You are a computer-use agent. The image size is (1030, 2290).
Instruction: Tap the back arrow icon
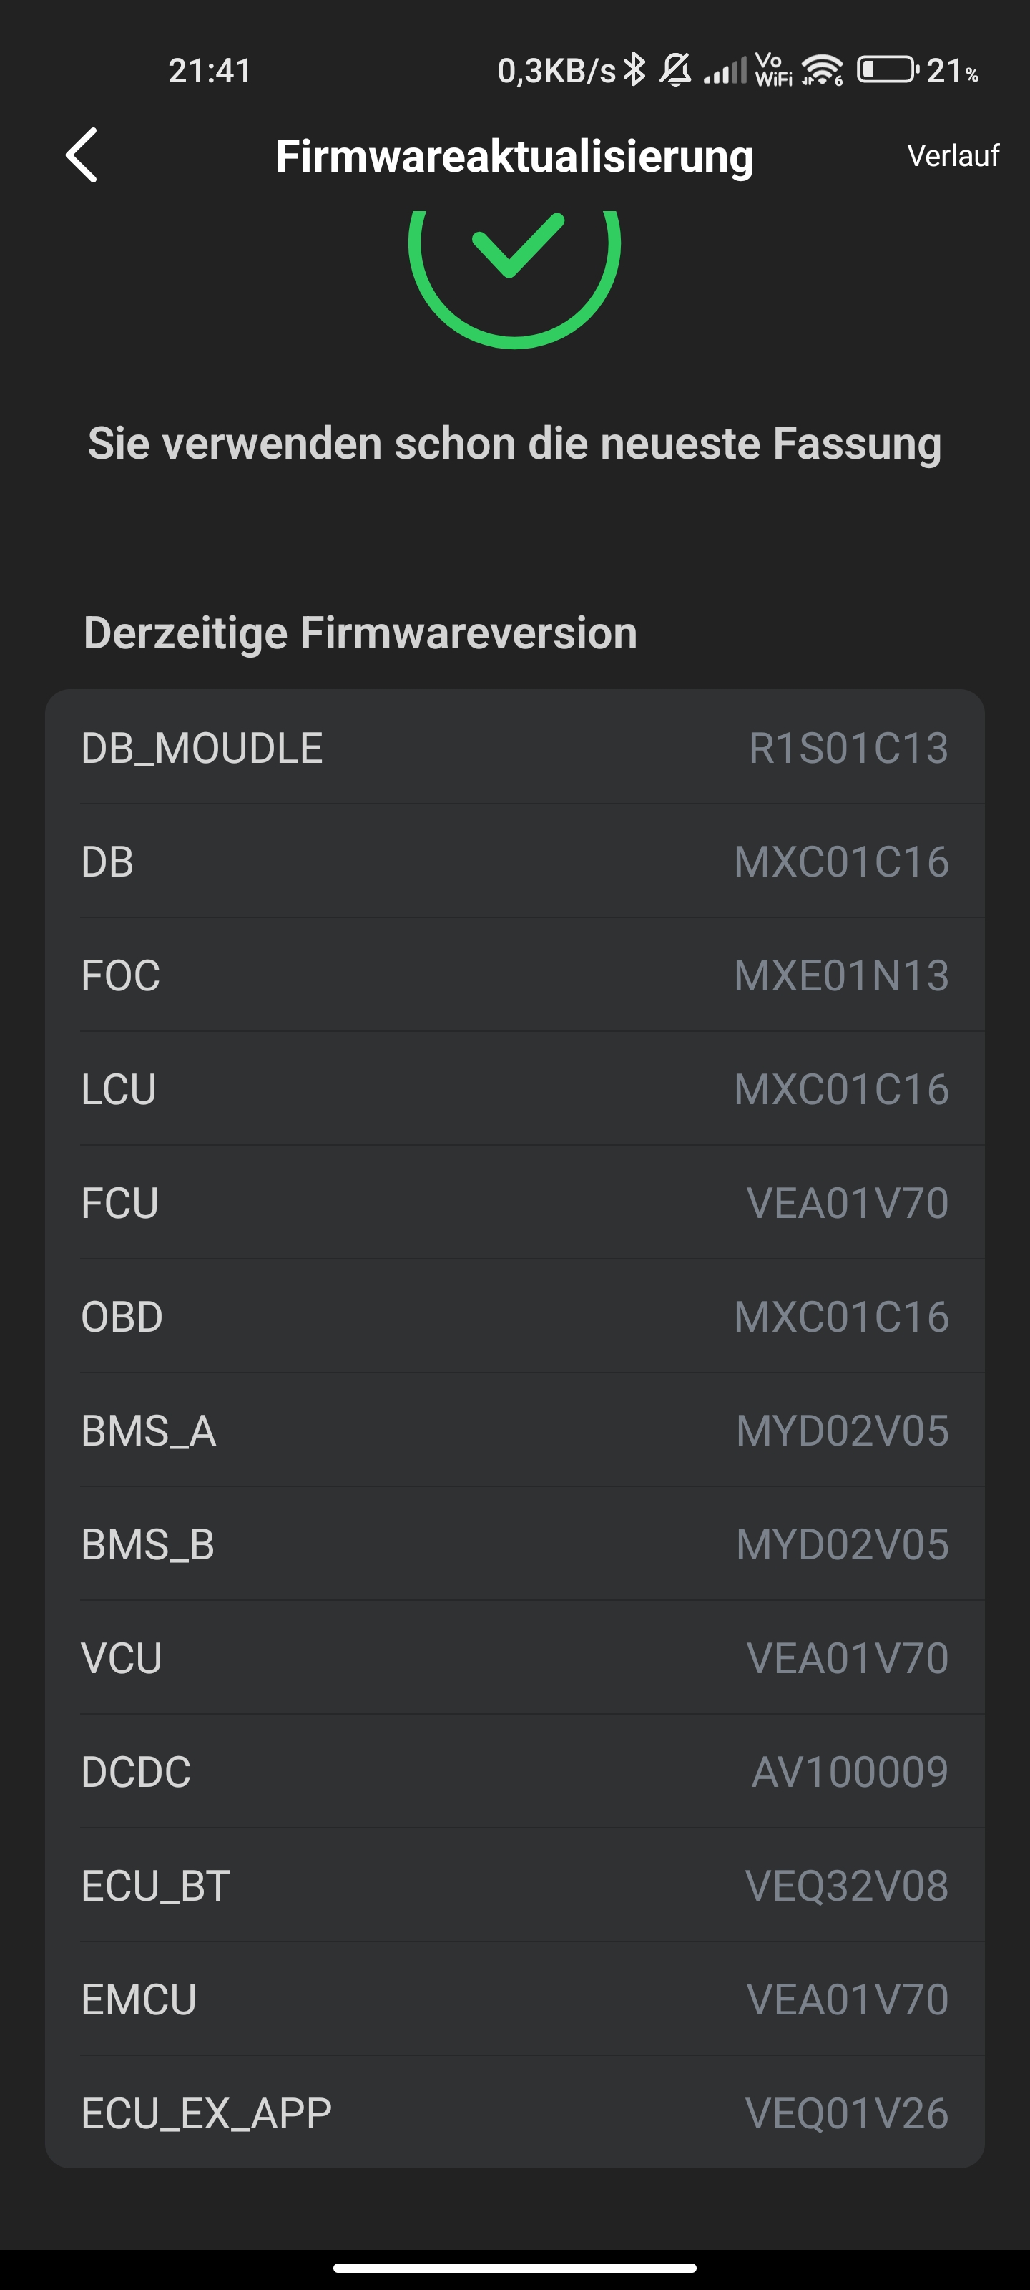point(82,155)
